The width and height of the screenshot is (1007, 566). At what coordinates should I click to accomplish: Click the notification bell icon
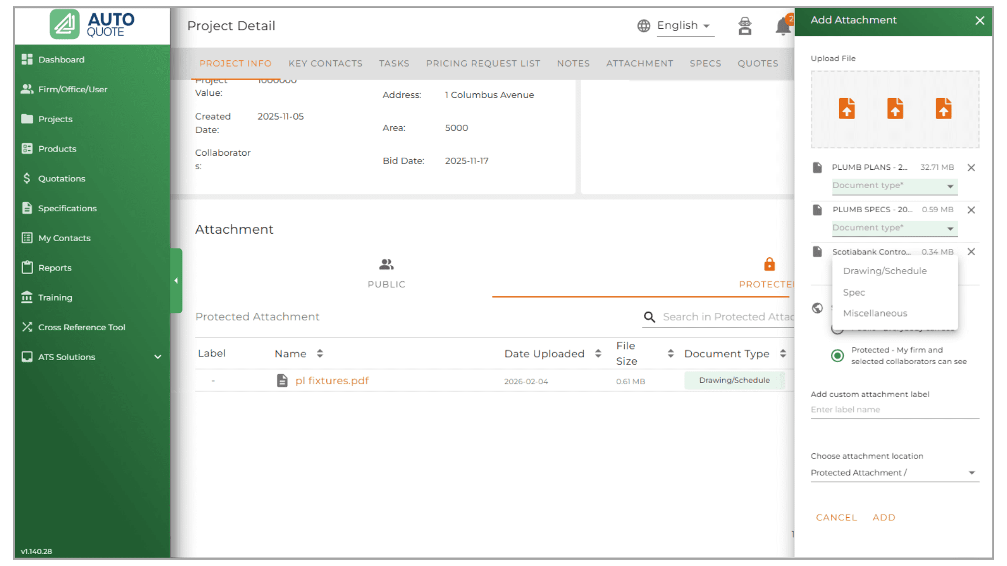click(x=783, y=26)
